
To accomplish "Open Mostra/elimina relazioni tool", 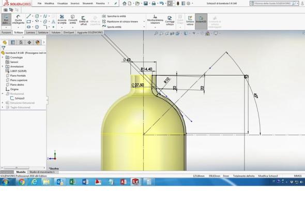I will (x=155, y=19).
